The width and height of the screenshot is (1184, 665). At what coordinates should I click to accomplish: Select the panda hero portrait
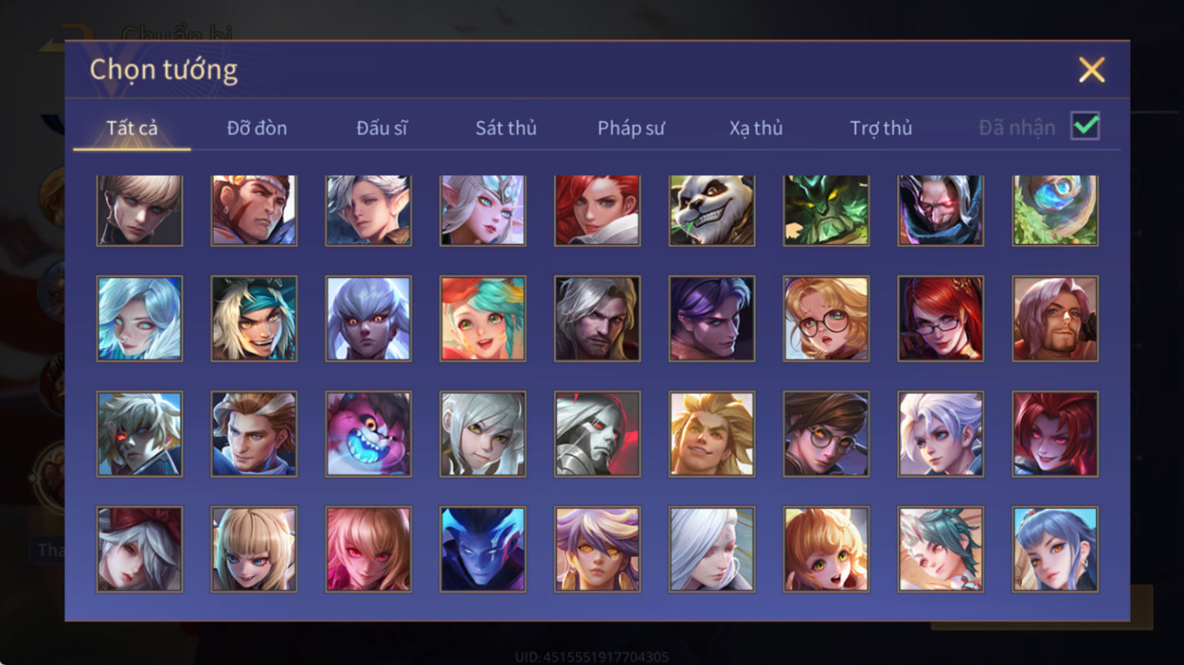(x=712, y=210)
